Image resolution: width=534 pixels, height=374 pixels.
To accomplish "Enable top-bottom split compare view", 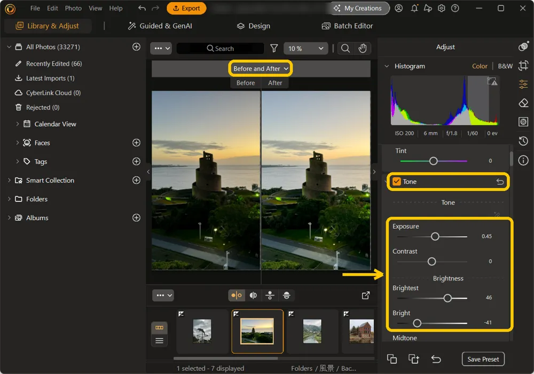I will click(286, 295).
